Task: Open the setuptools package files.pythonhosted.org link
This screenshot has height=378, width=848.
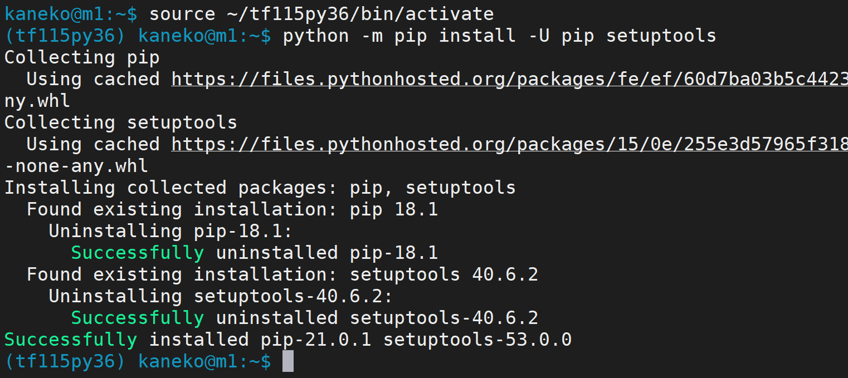Action: [x=509, y=145]
